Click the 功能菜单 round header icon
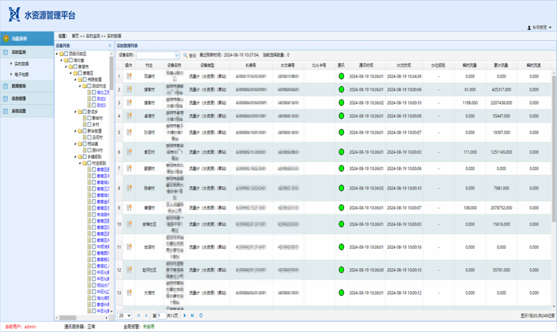 6,39
